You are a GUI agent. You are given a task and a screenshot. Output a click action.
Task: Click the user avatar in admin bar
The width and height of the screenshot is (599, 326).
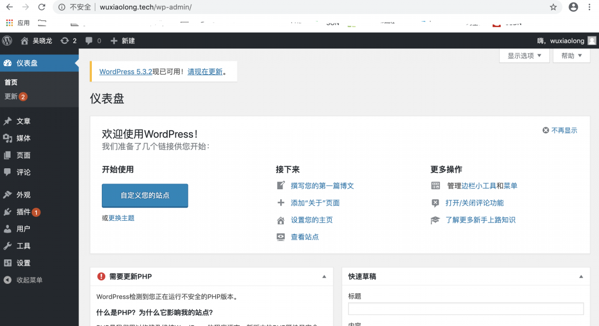[592, 41]
